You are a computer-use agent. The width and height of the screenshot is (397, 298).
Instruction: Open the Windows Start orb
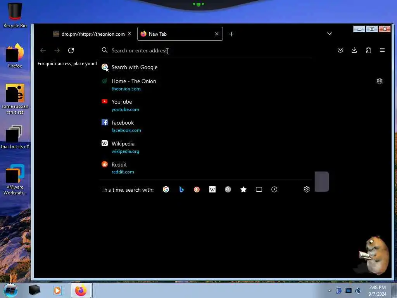[10, 290]
